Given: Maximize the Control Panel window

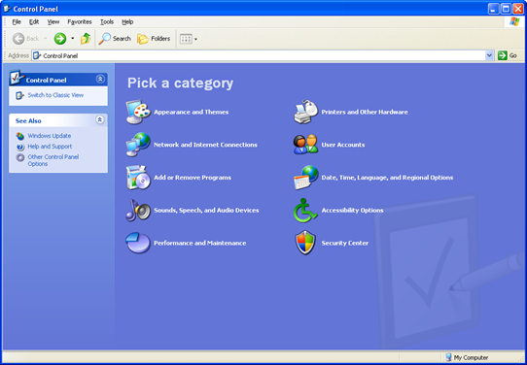Looking at the screenshot, I should pos(506,9).
